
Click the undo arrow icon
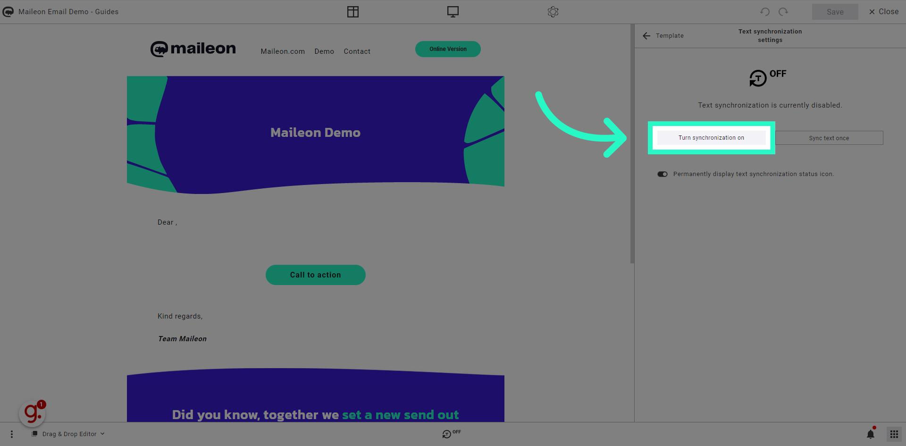click(x=765, y=12)
